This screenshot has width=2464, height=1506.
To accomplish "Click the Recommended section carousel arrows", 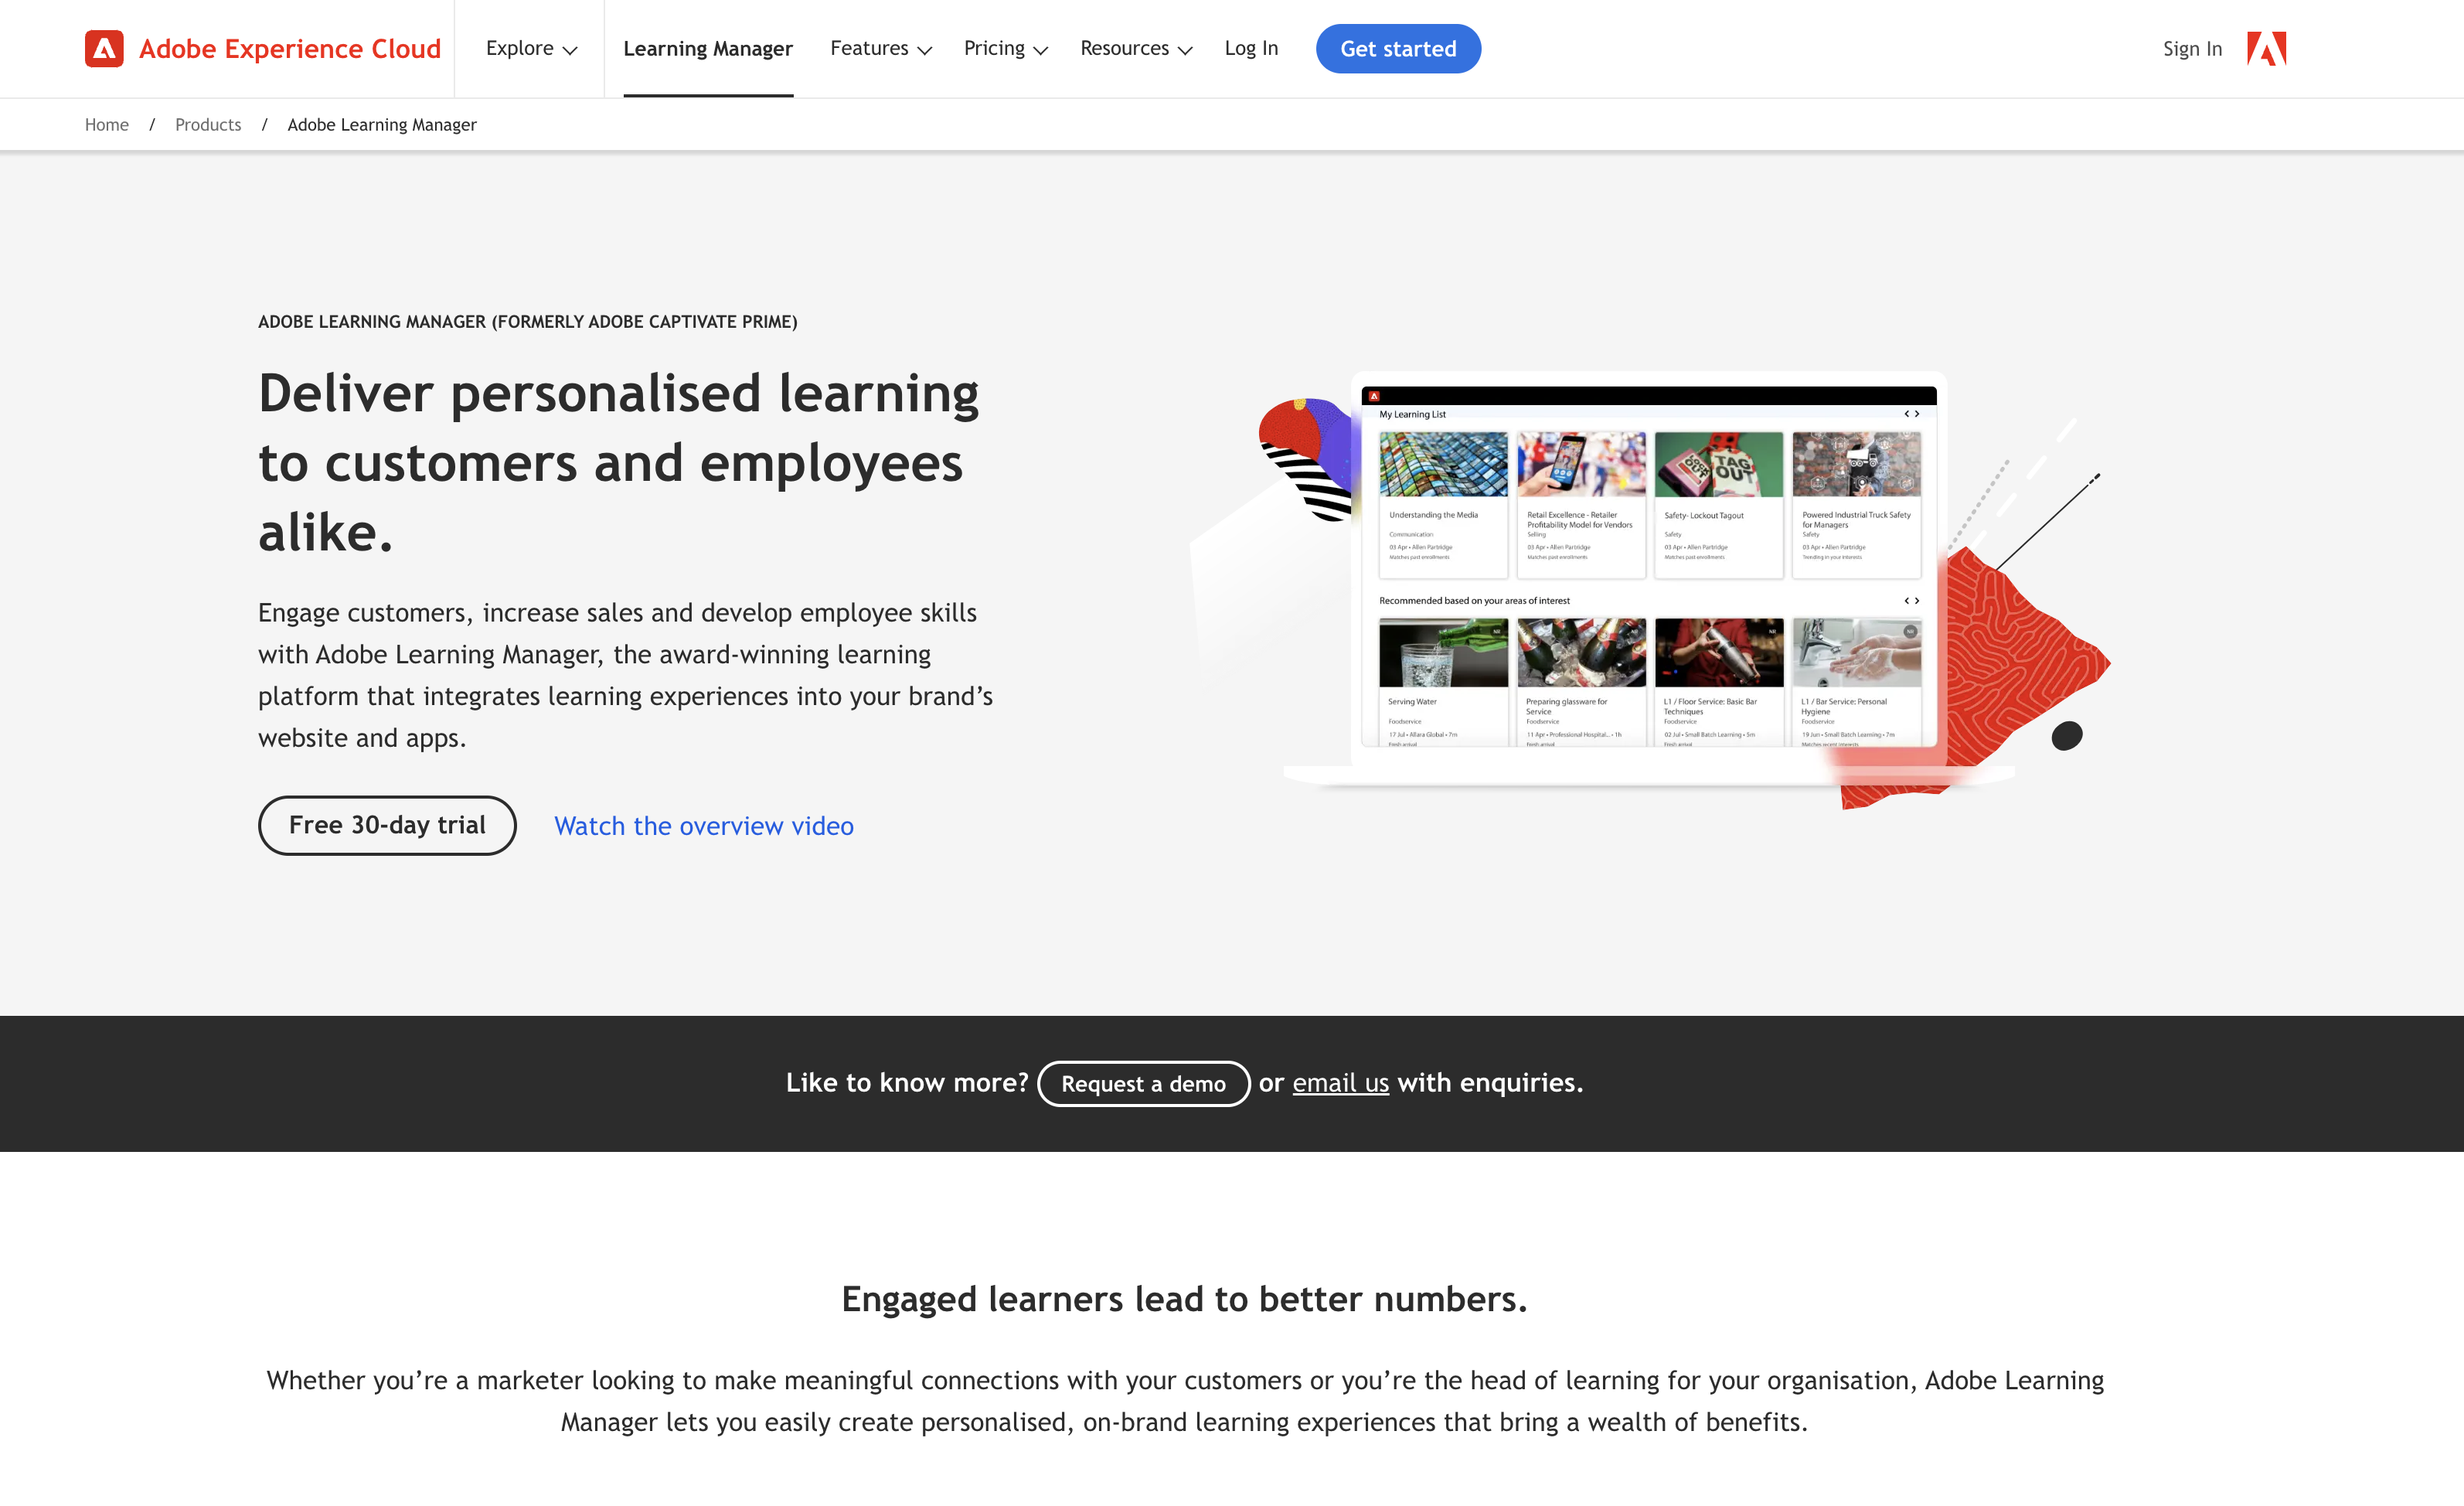I will [x=1912, y=600].
